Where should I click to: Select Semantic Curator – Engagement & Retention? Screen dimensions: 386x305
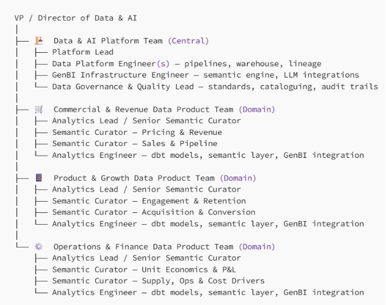pos(149,201)
